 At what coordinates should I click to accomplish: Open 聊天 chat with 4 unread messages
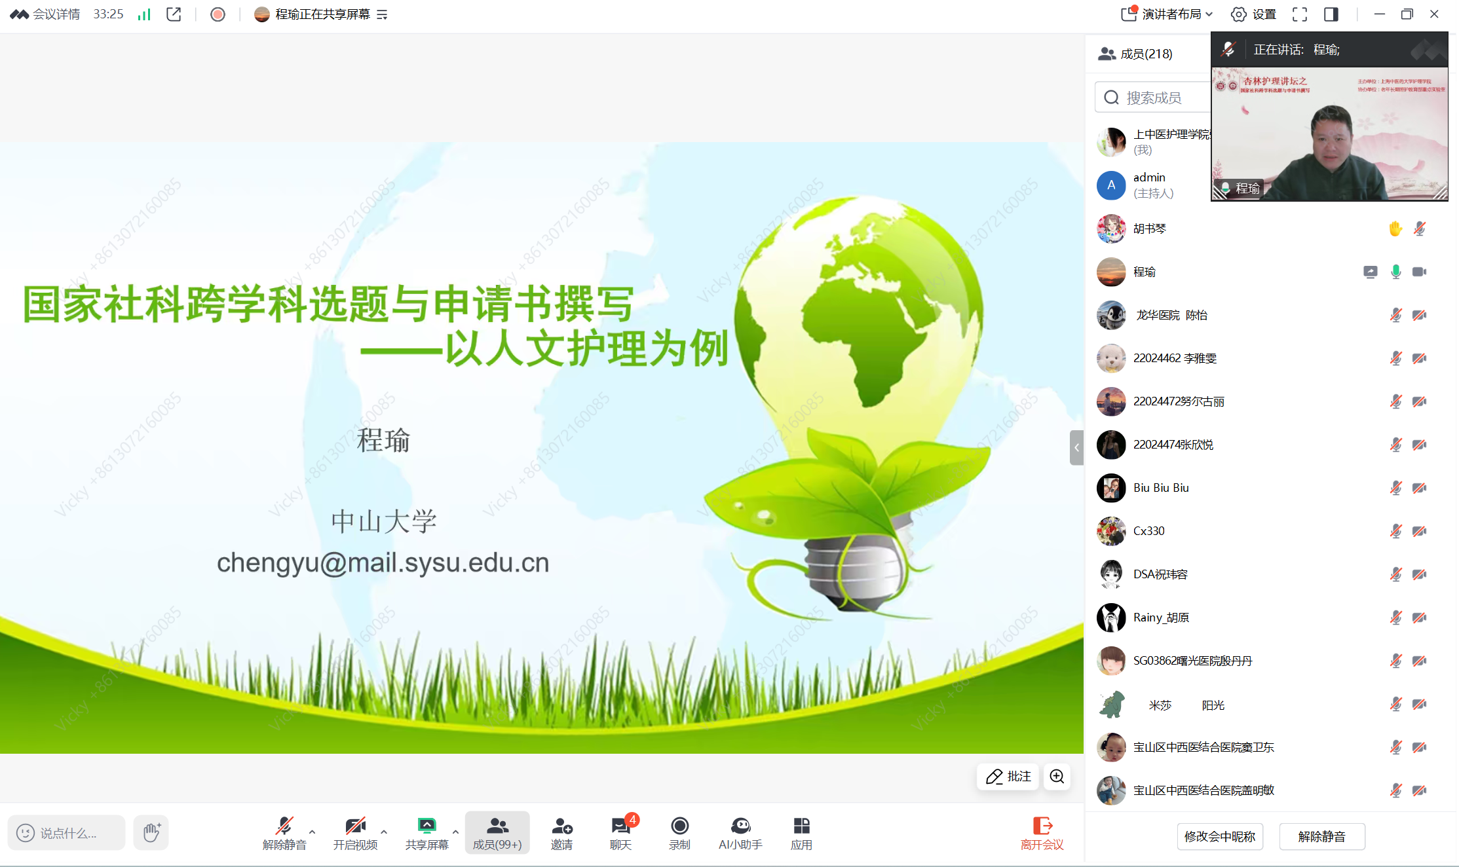coord(620,832)
